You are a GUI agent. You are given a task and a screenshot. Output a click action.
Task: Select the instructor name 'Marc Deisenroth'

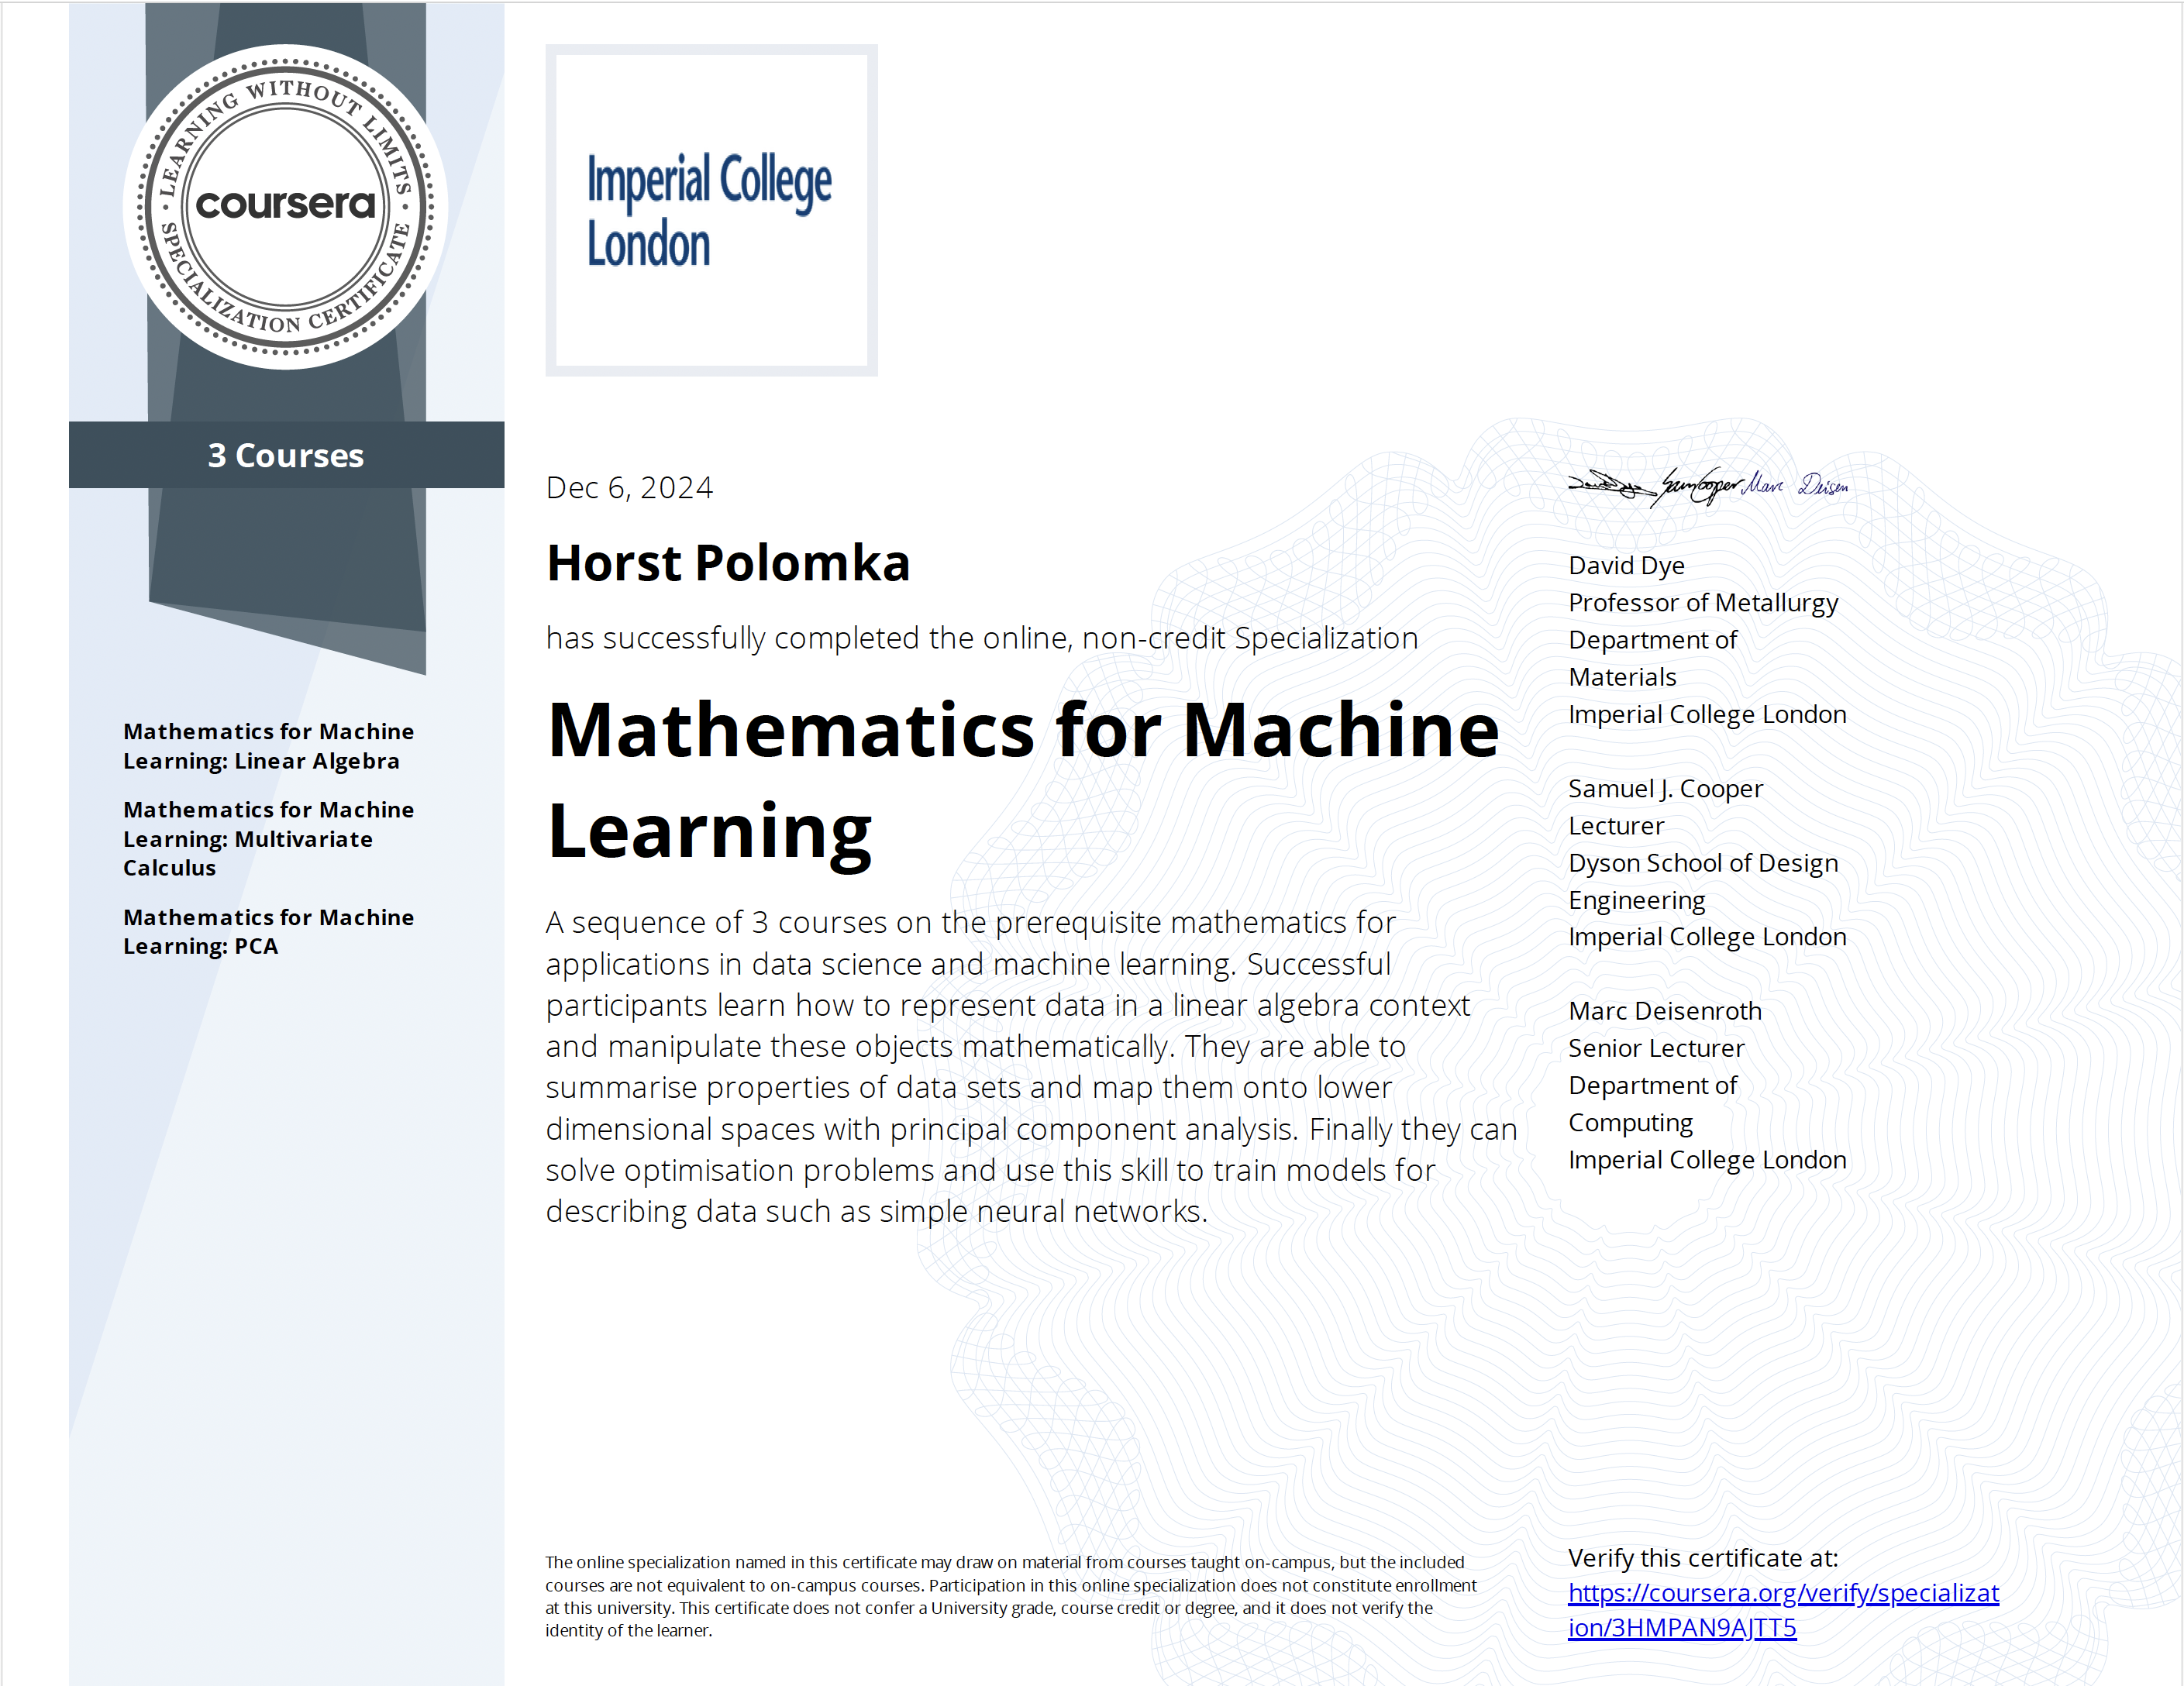coord(1665,1010)
